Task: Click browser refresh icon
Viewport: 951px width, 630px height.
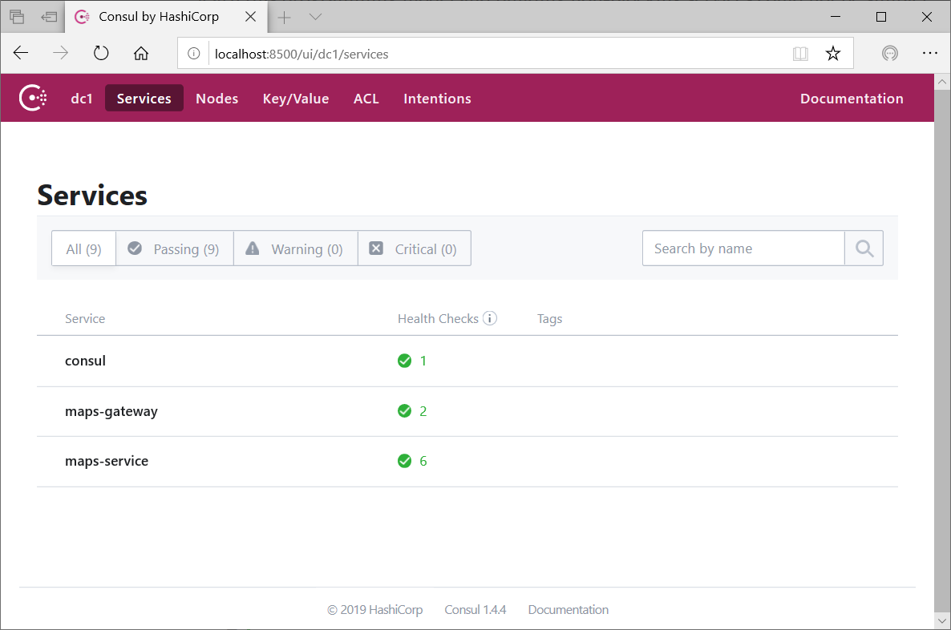Action: pyautogui.click(x=101, y=54)
